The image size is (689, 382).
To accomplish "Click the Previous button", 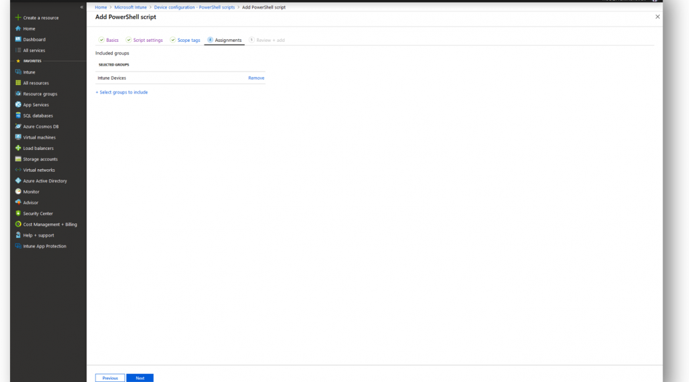I will 110,377.
